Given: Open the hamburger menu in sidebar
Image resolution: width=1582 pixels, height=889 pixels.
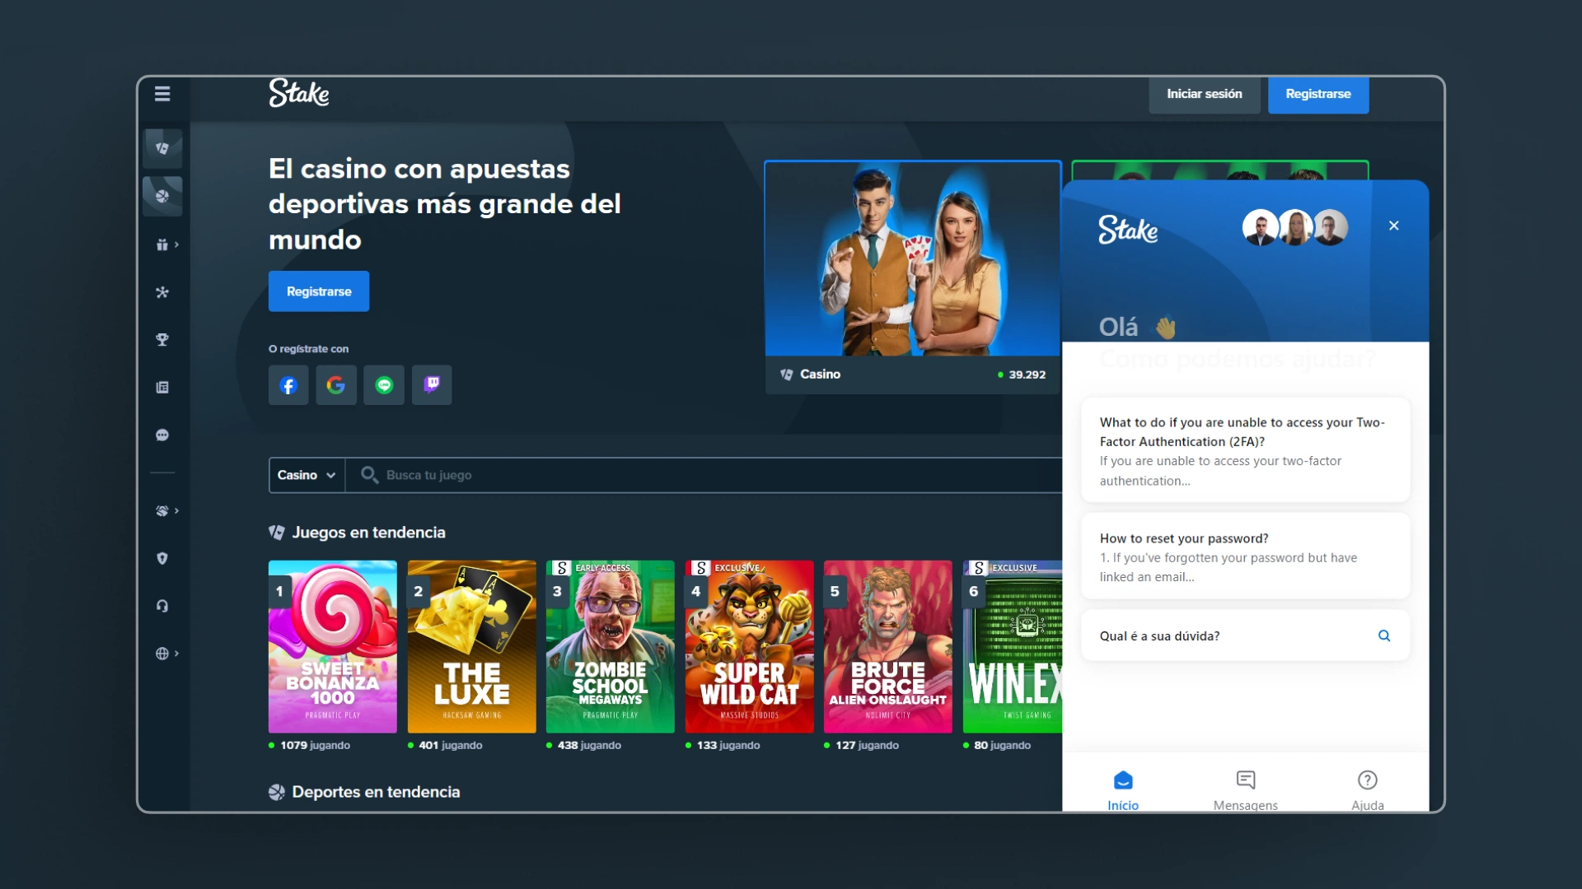Looking at the screenshot, I should (162, 94).
